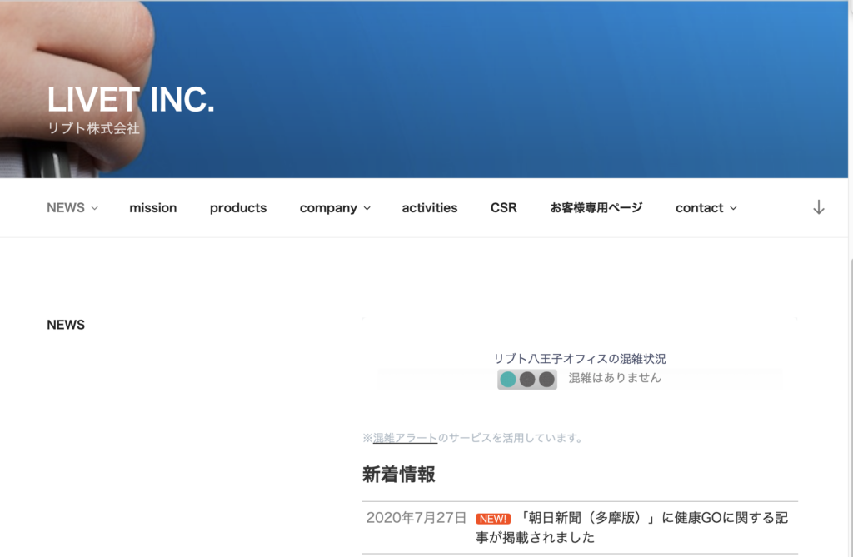
Task: Go to the mission page
Action: pos(153,208)
